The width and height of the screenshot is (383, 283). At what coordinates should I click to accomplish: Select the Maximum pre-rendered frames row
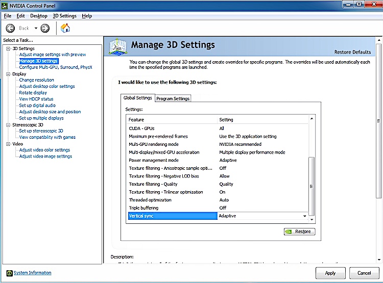[218, 136]
